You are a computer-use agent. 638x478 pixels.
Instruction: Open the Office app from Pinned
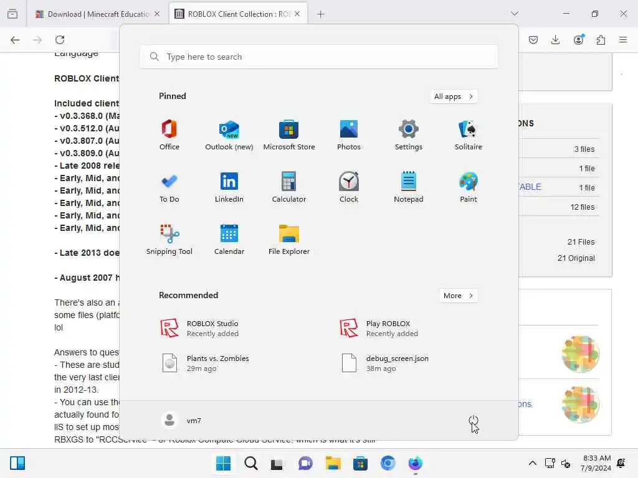tap(169, 135)
